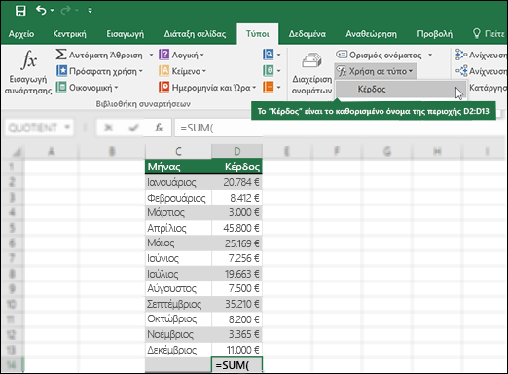The width and height of the screenshot is (508, 374).
Task: Select column A header
Action: 51,151
